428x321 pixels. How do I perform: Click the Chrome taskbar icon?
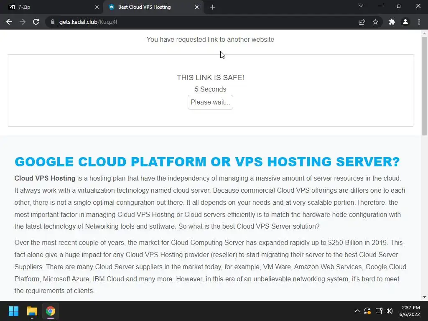[51, 311]
